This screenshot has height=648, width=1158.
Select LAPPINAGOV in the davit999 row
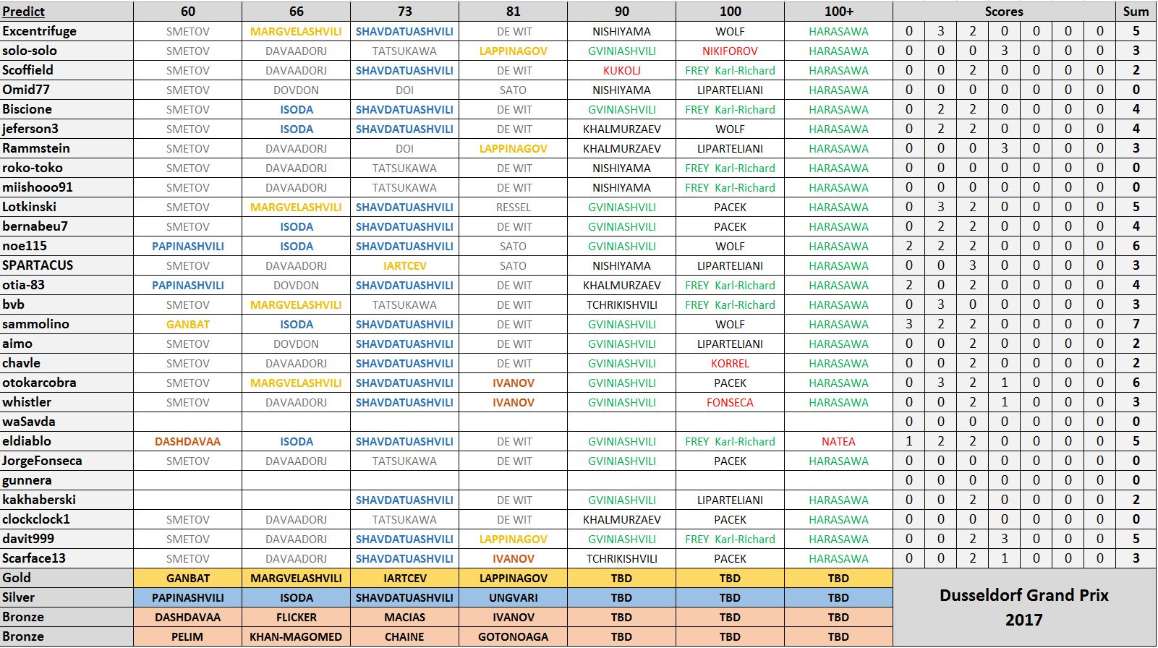[x=514, y=539]
